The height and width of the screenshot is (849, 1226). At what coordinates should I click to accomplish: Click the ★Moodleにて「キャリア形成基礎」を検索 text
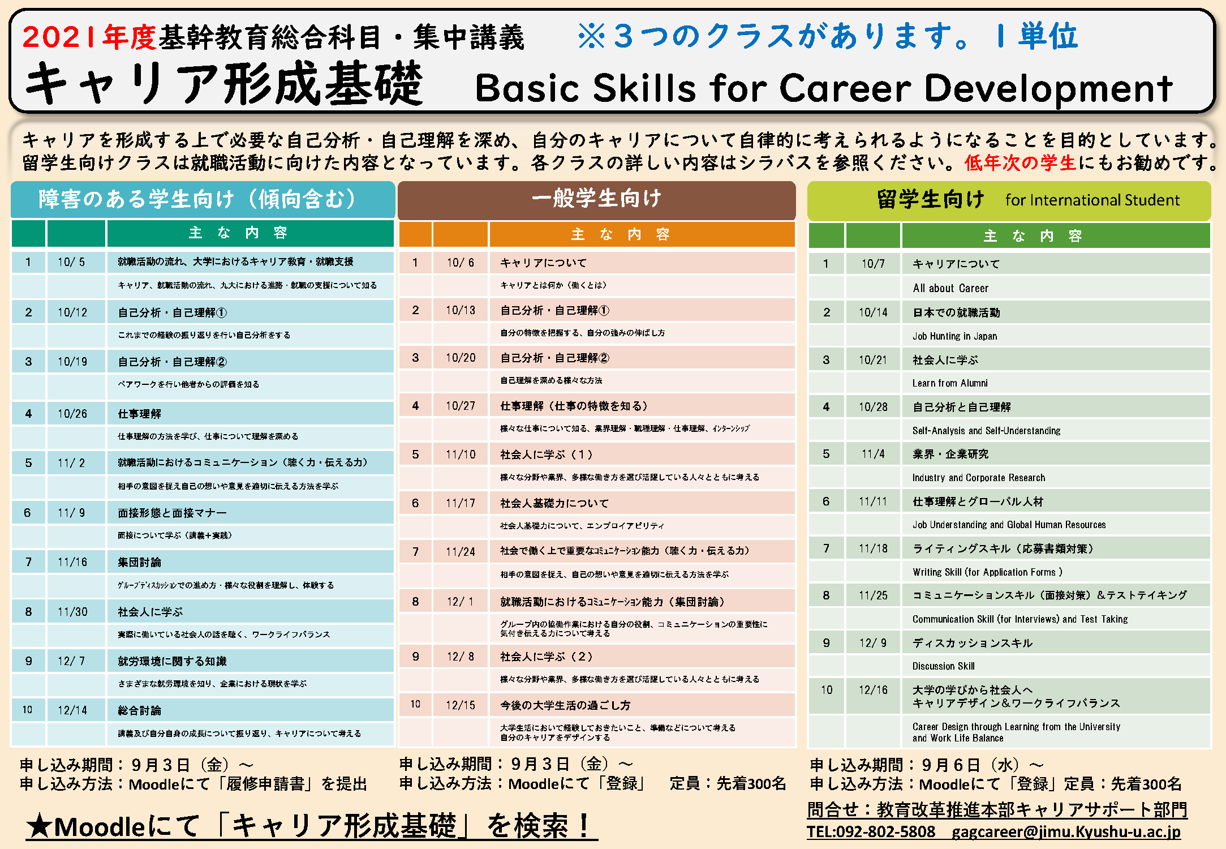coord(311,826)
